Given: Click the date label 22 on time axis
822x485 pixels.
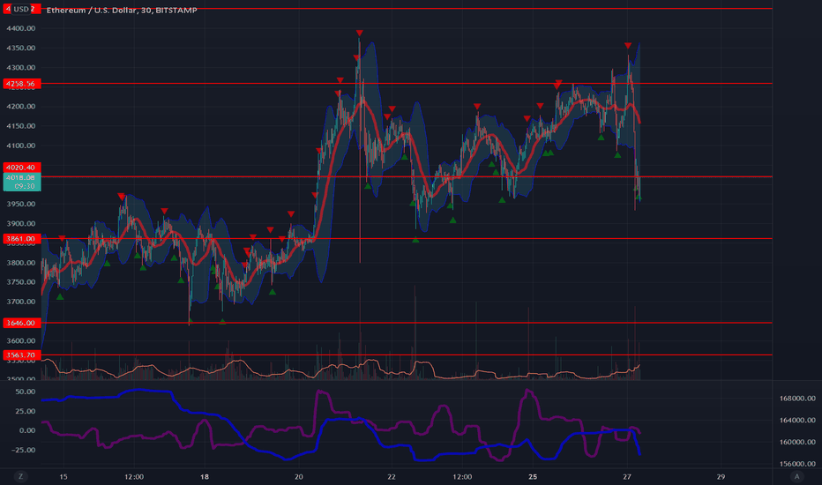Looking at the screenshot, I should pyautogui.click(x=392, y=476).
